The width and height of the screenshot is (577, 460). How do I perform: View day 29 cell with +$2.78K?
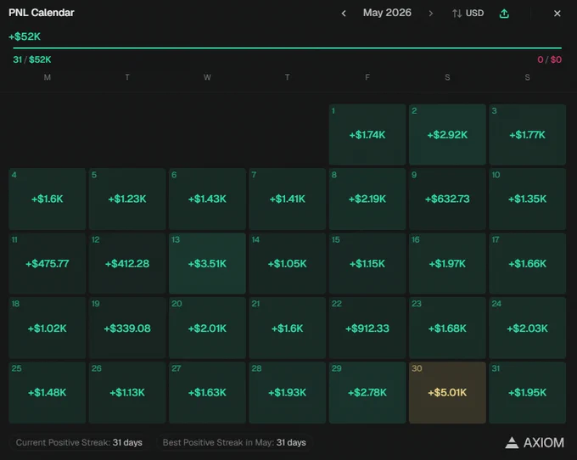pyautogui.click(x=367, y=393)
